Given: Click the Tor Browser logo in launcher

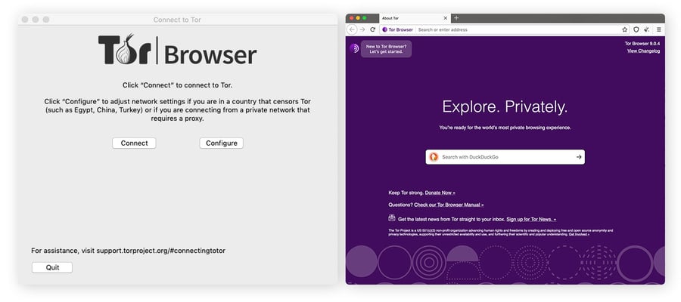Looking at the screenshot, I should (177, 50).
